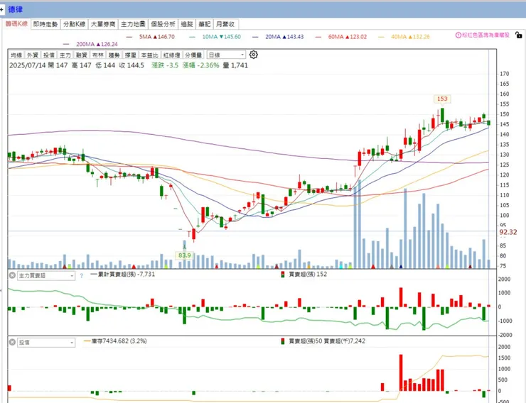Toggle the 紅綠燈 toolbar button

171,55
